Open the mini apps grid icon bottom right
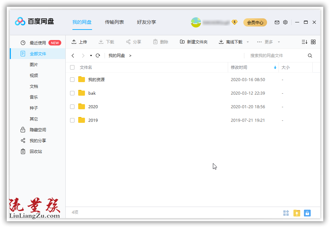Image resolution: width=330 pixels, height=228 pixels. tap(286, 213)
